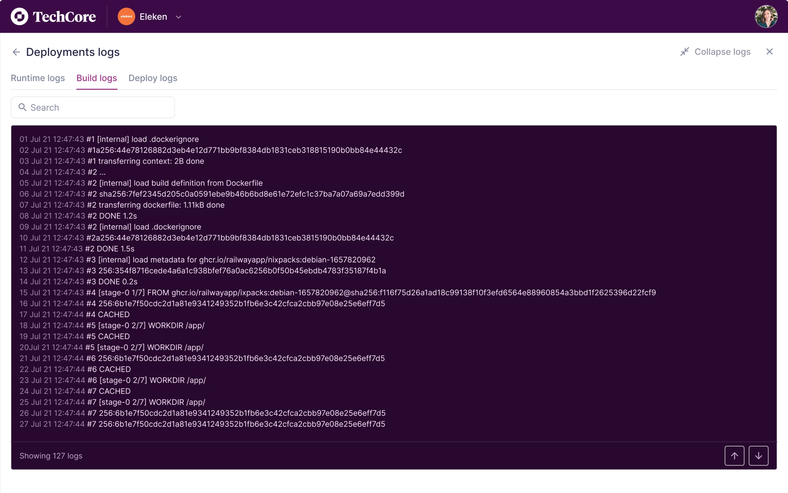Switch to the Build logs tab
The height and width of the screenshot is (493, 788).
(96, 78)
